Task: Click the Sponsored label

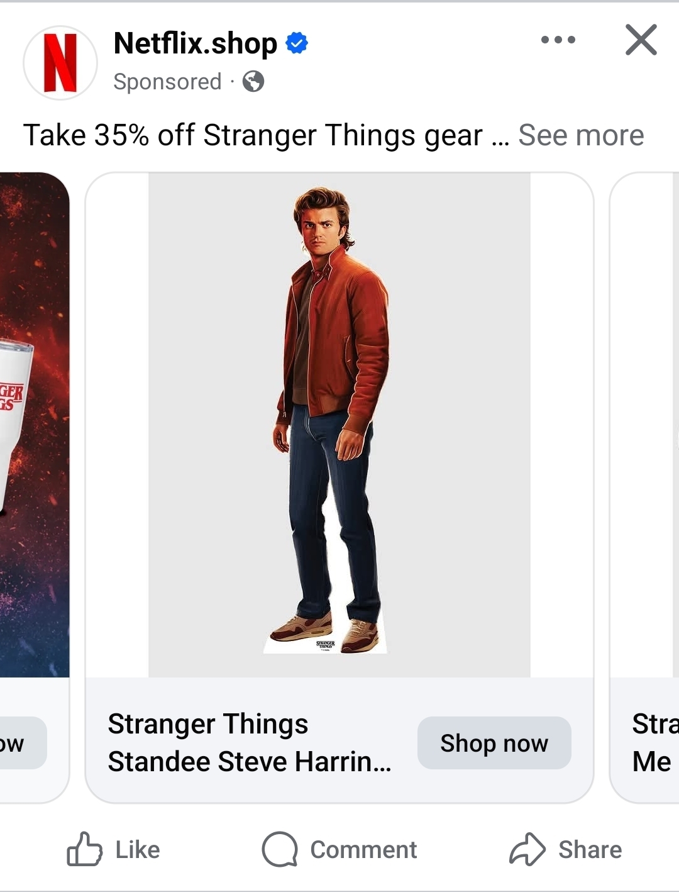Action: [x=167, y=82]
